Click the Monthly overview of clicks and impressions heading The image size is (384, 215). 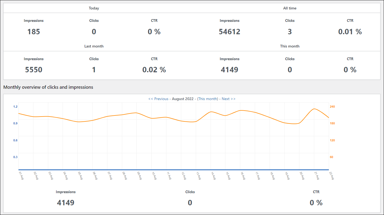(x=48, y=87)
